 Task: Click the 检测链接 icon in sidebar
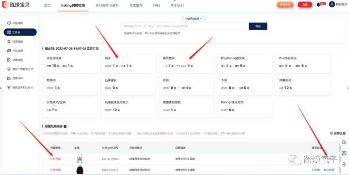tap(9, 41)
